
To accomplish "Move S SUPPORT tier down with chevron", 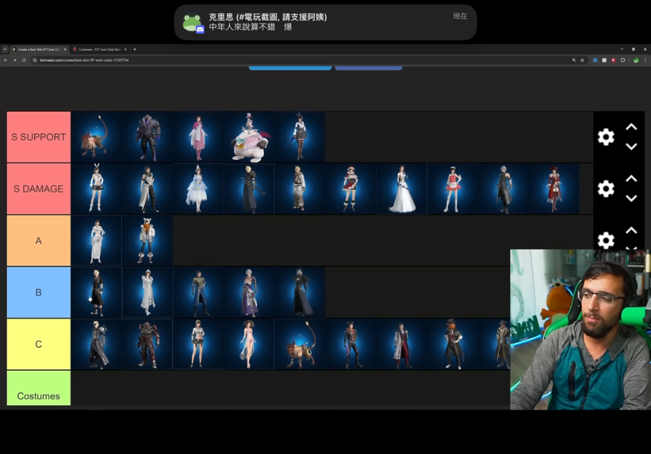I will click(x=631, y=146).
